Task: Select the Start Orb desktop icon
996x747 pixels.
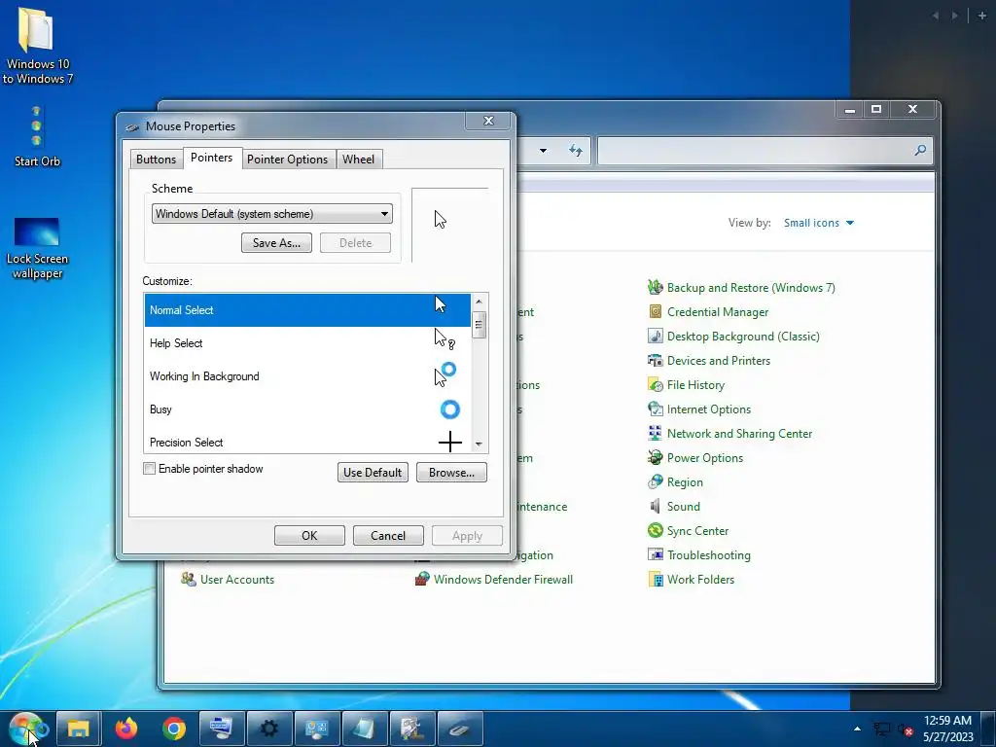Action: click(x=38, y=136)
